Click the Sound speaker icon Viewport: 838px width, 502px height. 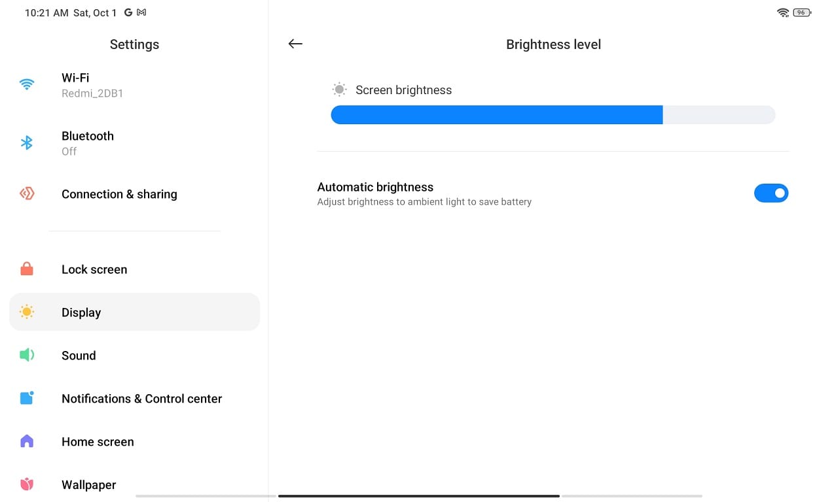pyautogui.click(x=26, y=355)
